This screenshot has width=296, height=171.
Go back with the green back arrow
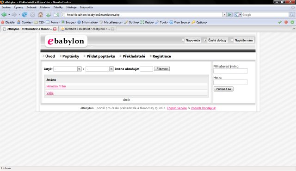pyautogui.click(x=4, y=14)
